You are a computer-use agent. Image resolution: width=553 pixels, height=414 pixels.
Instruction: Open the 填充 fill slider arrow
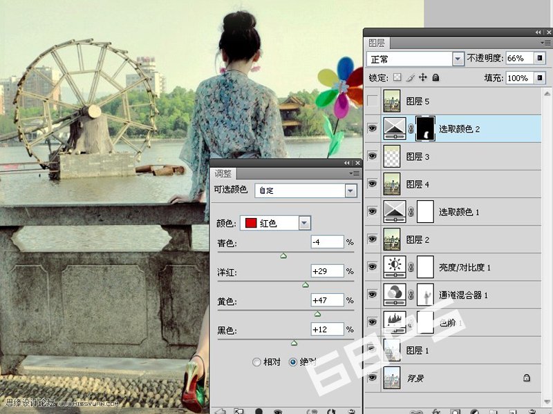pyautogui.click(x=540, y=77)
